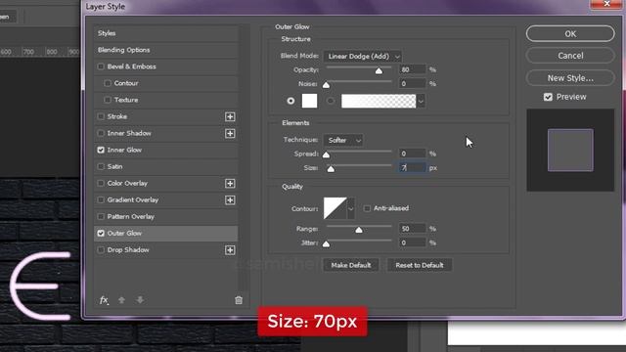
Task: Enable the Satin checkbox
Action: [x=101, y=166]
